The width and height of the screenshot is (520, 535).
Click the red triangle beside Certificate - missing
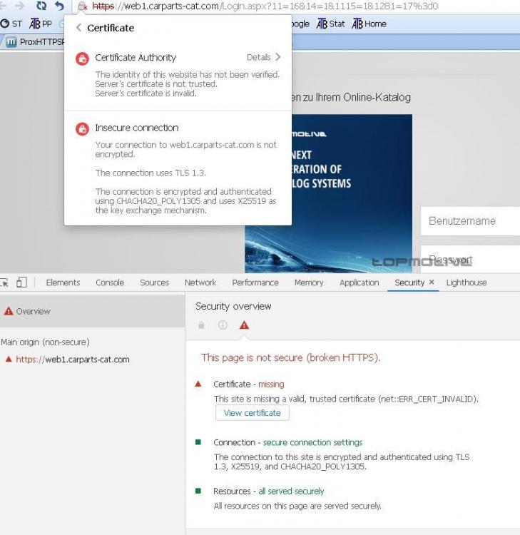[198, 384]
